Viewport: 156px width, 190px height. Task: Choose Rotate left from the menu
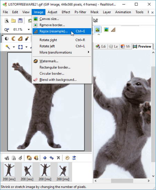(62, 46)
